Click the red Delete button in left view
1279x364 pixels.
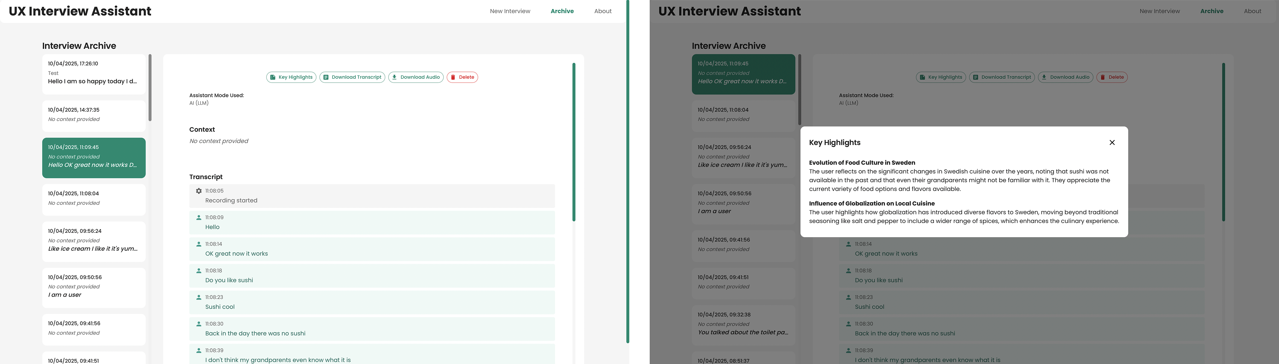tap(462, 77)
